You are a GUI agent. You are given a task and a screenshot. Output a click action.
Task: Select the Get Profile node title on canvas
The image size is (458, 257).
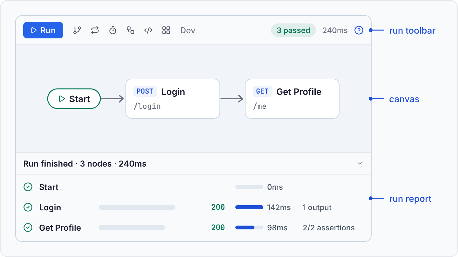pos(299,92)
